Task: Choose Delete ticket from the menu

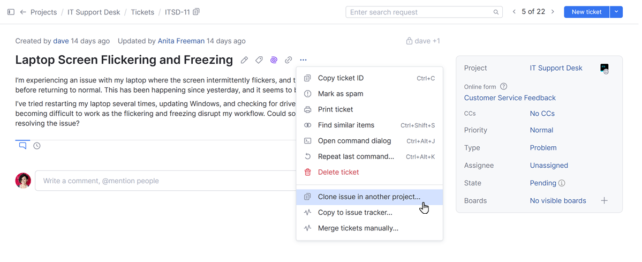Action: (x=338, y=172)
